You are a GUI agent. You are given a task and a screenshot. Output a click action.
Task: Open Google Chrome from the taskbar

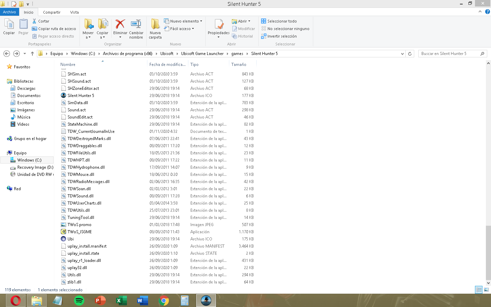(x=164, y=301)
